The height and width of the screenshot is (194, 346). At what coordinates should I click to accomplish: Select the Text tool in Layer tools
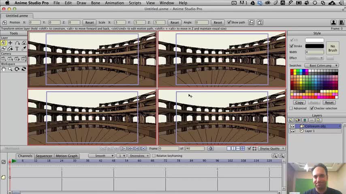pos(17,48)
